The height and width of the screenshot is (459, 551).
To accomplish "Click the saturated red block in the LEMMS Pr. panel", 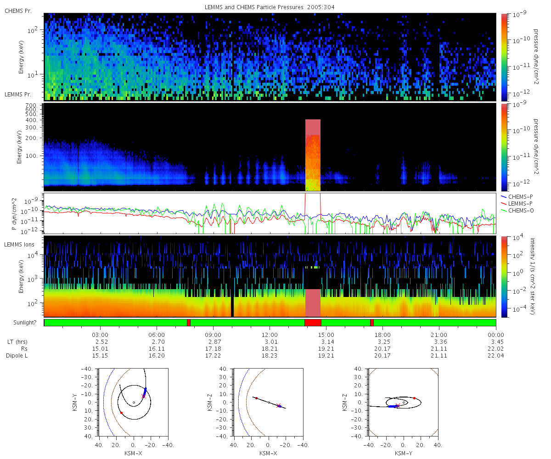I will pyautogui.click(x=313, y=155).
